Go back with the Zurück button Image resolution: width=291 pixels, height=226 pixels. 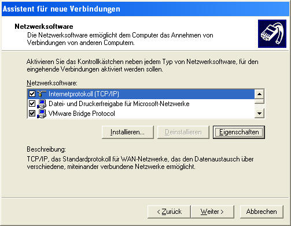pos(169,212)
